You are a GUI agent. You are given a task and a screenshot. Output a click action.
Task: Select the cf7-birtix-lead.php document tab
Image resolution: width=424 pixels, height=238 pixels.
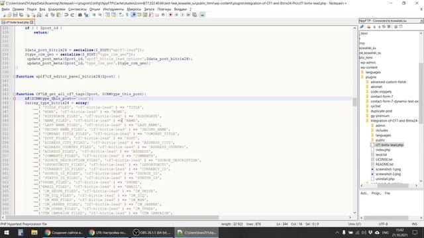point(17,22)
